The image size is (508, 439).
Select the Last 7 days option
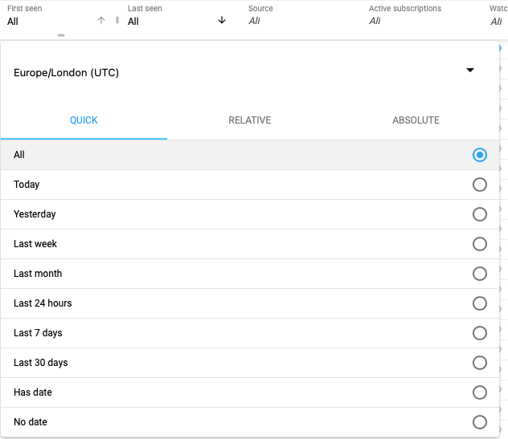click(480, 333)
